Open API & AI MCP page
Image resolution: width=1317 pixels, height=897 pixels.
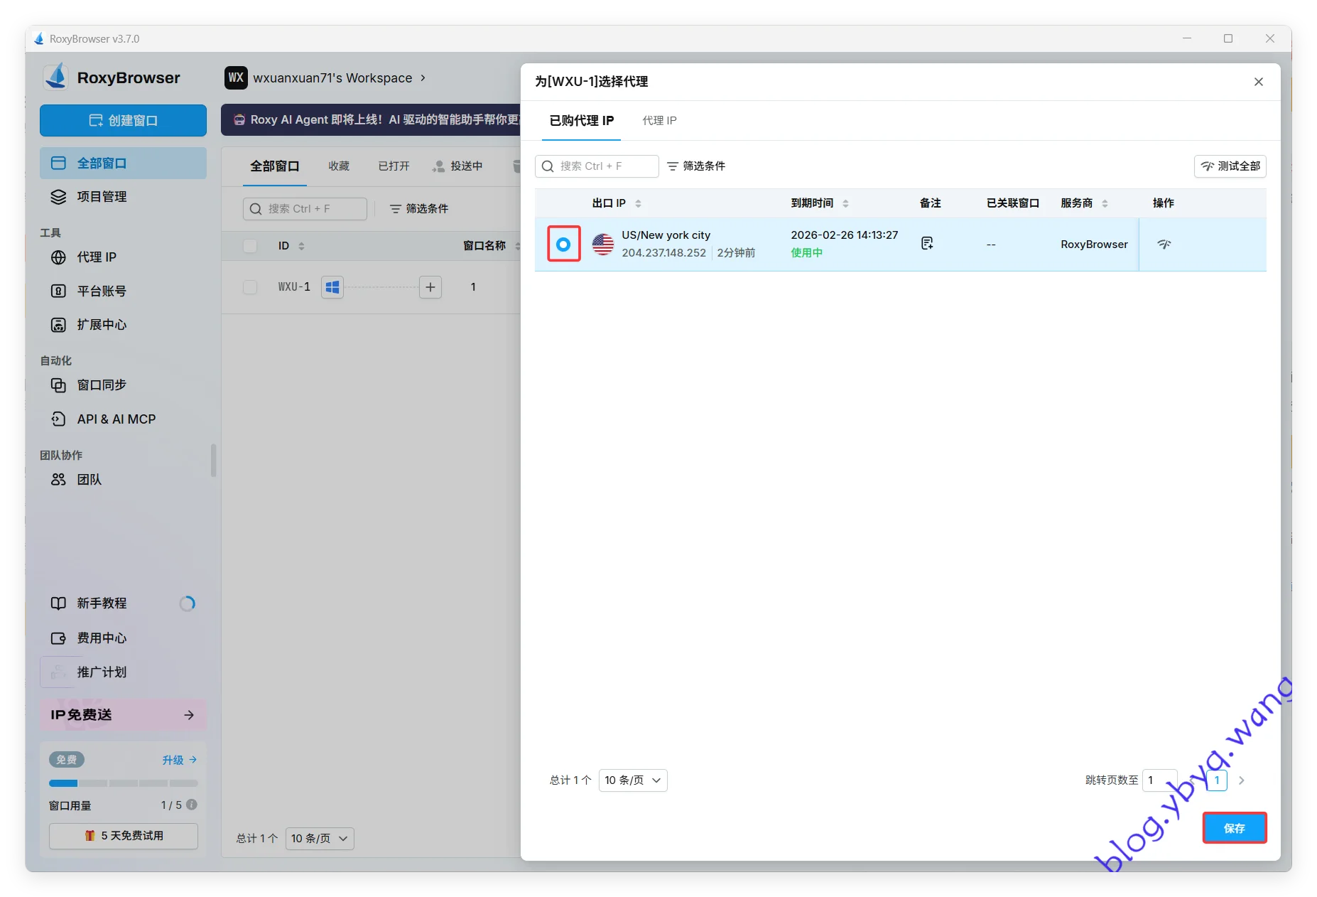(x=116, y=419)
